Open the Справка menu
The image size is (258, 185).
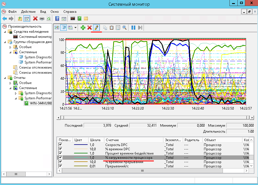(70, 12)
